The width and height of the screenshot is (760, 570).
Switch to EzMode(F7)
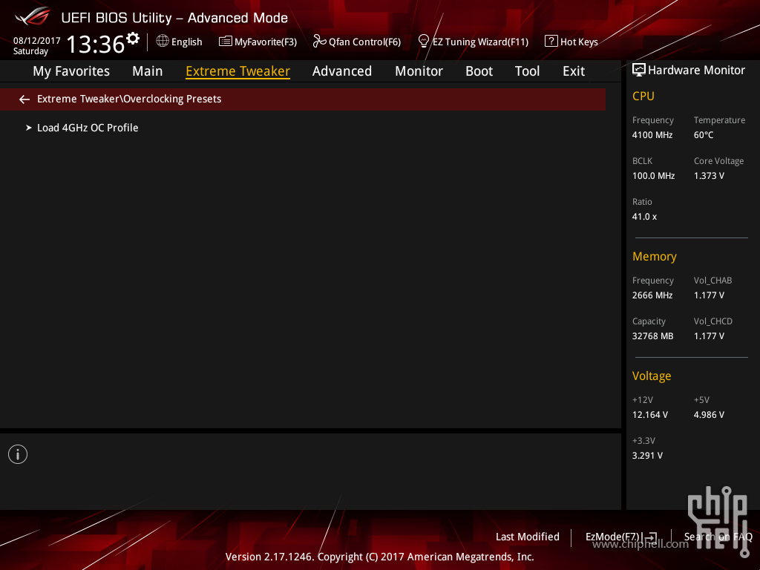[612, 537]
